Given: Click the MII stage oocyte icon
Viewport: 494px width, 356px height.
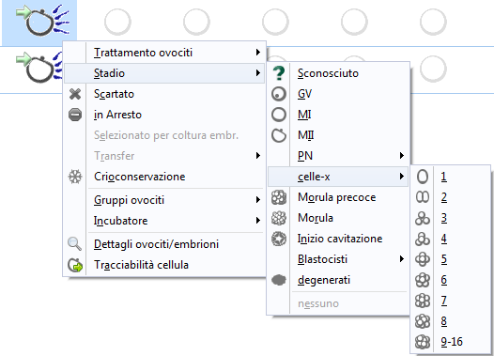Looking at the screenshot, I should [x=279, y=135].
